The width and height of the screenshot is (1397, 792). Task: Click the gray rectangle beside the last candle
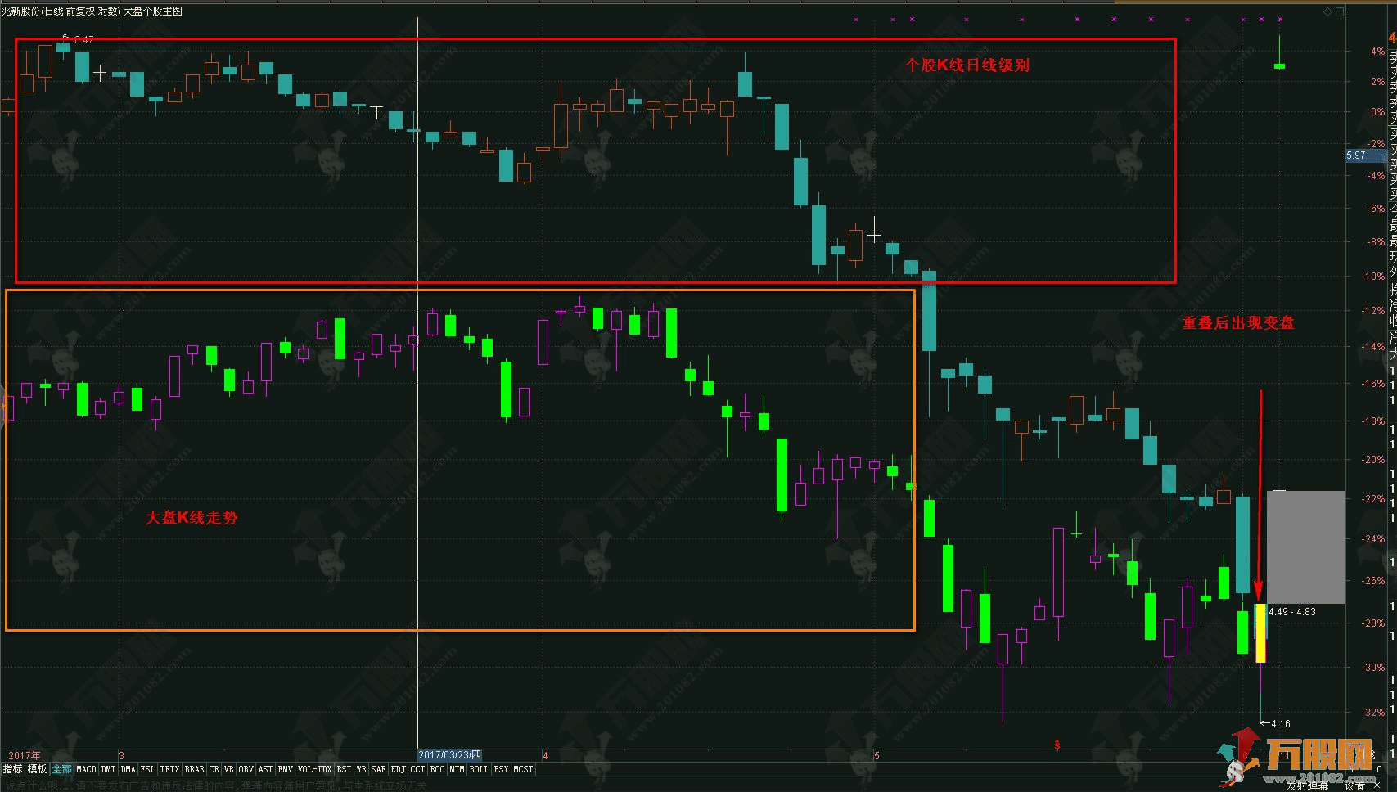coord(1306,547)
